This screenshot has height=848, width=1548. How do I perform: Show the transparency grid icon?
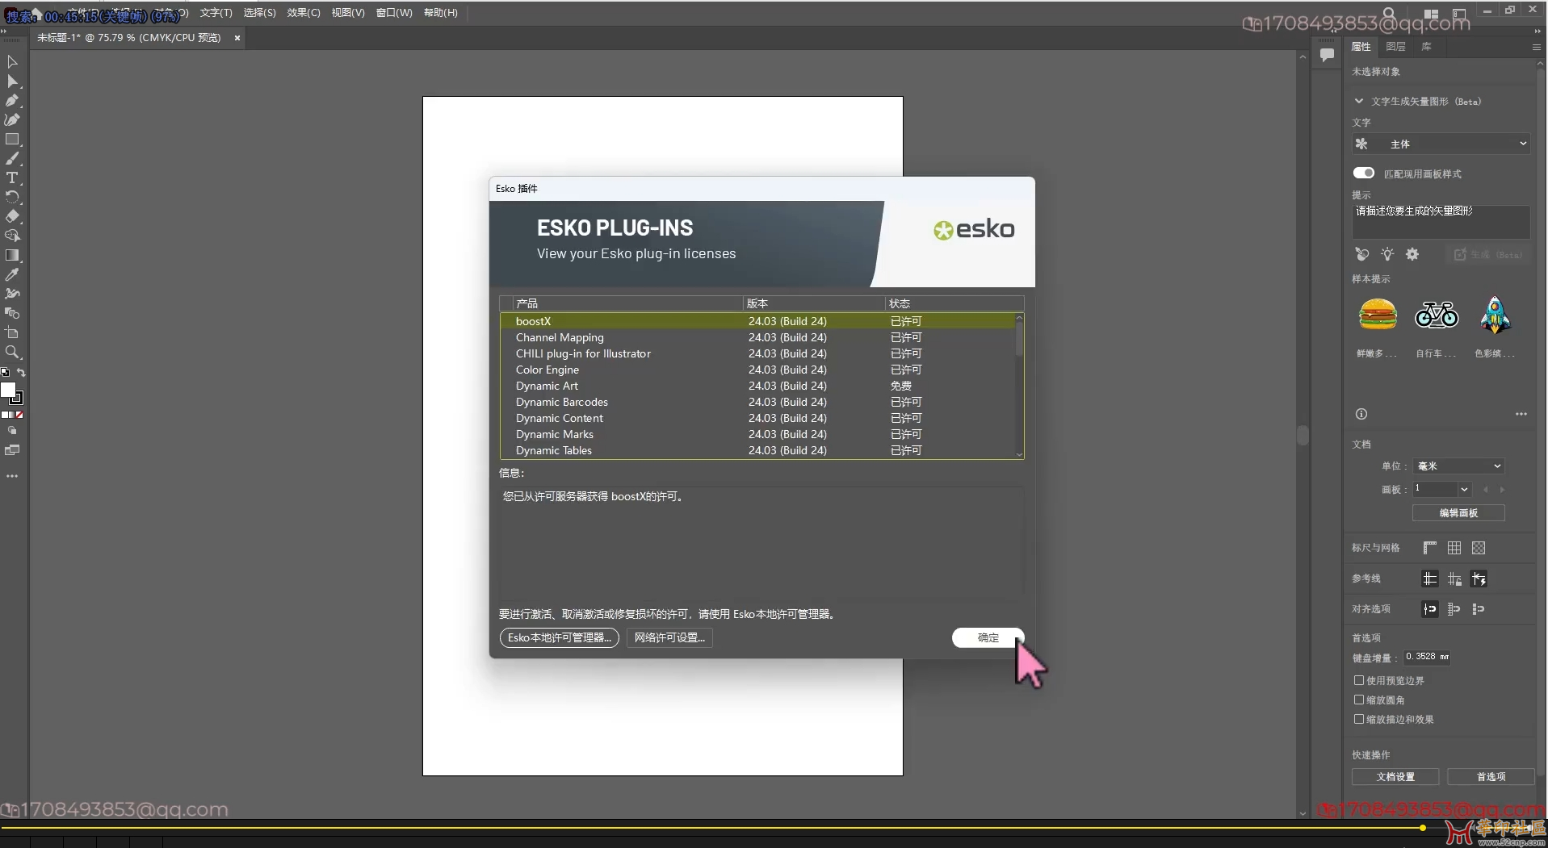point(1479,548)
